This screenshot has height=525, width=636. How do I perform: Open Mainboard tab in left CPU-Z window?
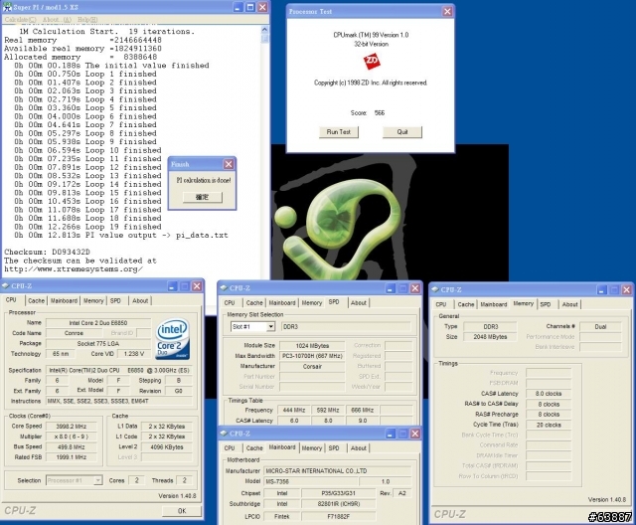(64, 300)
